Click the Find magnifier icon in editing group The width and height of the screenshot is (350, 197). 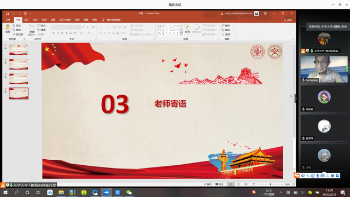click(x=223, y=26)
